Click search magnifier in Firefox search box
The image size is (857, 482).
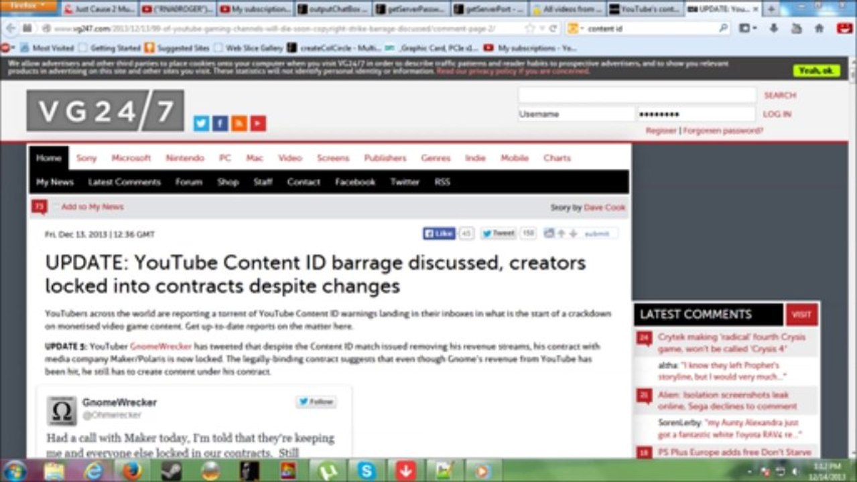pyautogui.click(x=723, y=29)
